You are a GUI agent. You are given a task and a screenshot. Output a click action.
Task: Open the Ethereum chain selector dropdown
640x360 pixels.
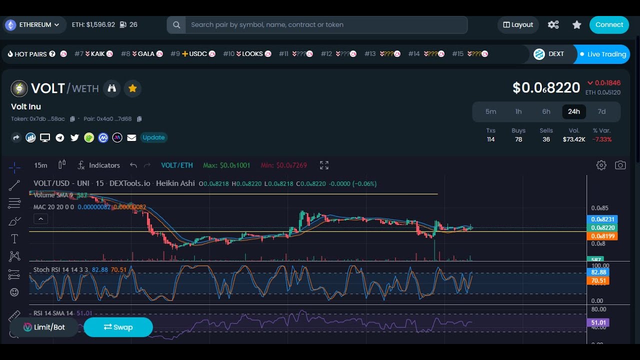[34, 24]
